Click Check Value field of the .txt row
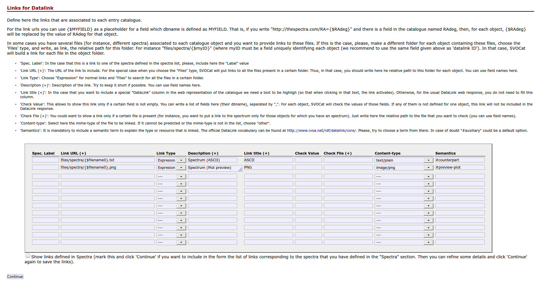This screenshot has height=284, width=542. pos(308,160)
